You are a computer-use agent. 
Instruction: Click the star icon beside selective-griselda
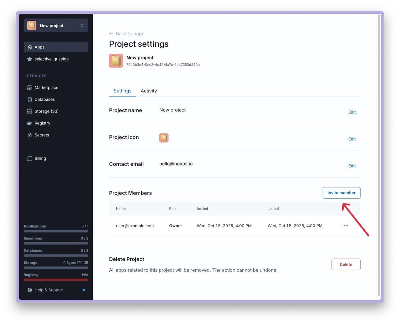30,59
